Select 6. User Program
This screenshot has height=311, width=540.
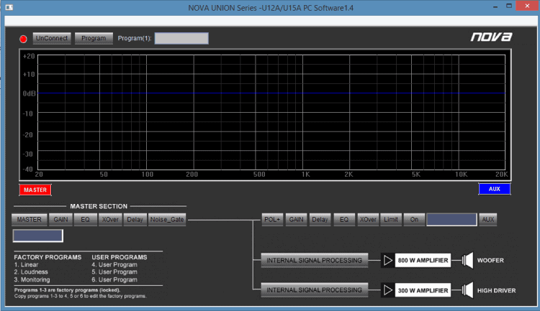tap(114, 279)
